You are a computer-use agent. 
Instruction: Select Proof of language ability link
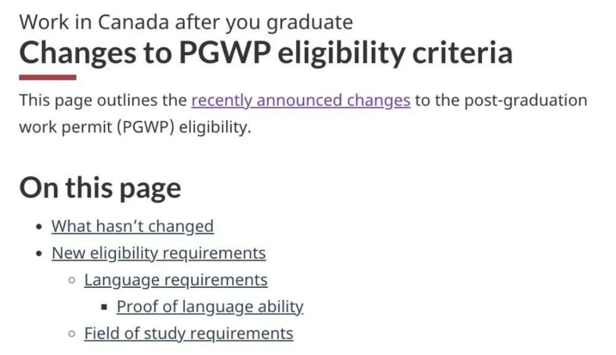[x=210, y=307]
